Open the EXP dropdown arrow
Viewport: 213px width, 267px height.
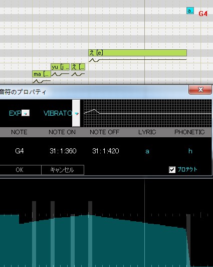tap(26, 113)
